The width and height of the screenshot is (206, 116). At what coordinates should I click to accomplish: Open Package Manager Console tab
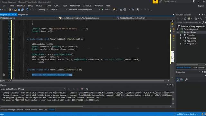[x=12, y=110]
